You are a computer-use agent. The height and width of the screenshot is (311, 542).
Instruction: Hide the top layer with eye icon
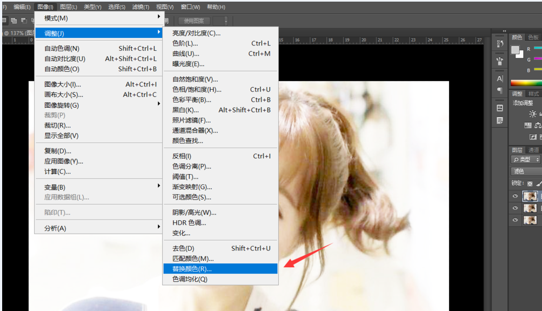pos(515,196)
